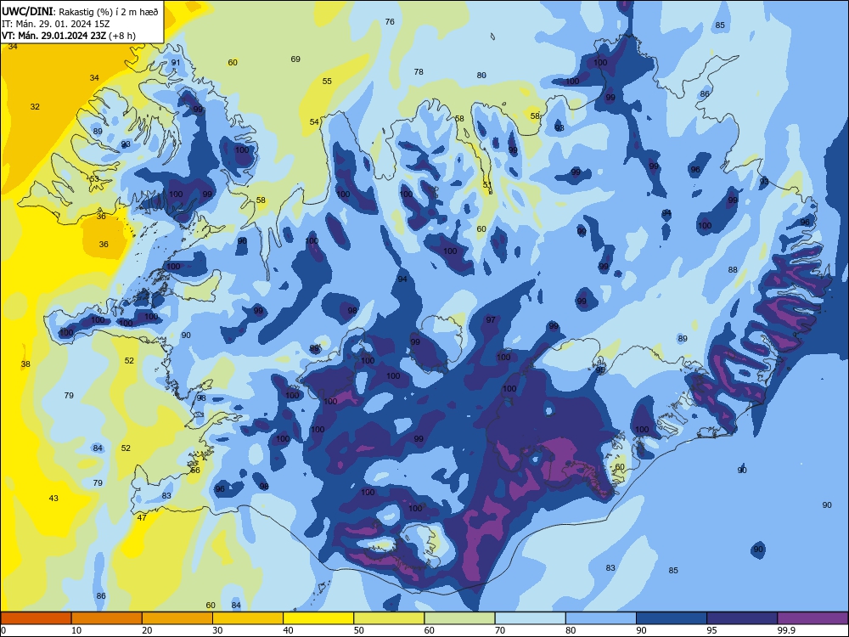Image resolution: width=849 pixels, height=637 pixels.
Task: Click the humidity value '32' over the sea
Action: 35,107
